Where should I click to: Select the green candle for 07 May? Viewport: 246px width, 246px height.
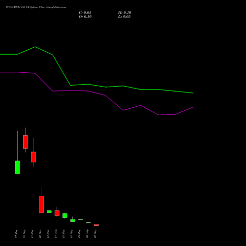18,167
